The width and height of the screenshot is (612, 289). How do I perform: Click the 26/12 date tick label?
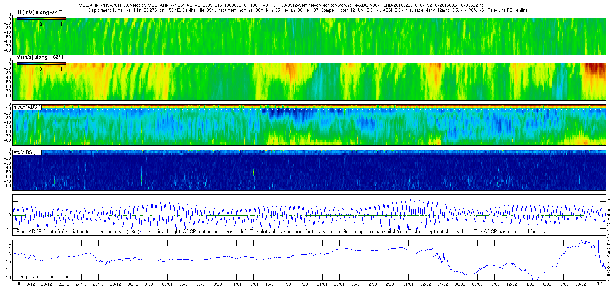[98, 284]
